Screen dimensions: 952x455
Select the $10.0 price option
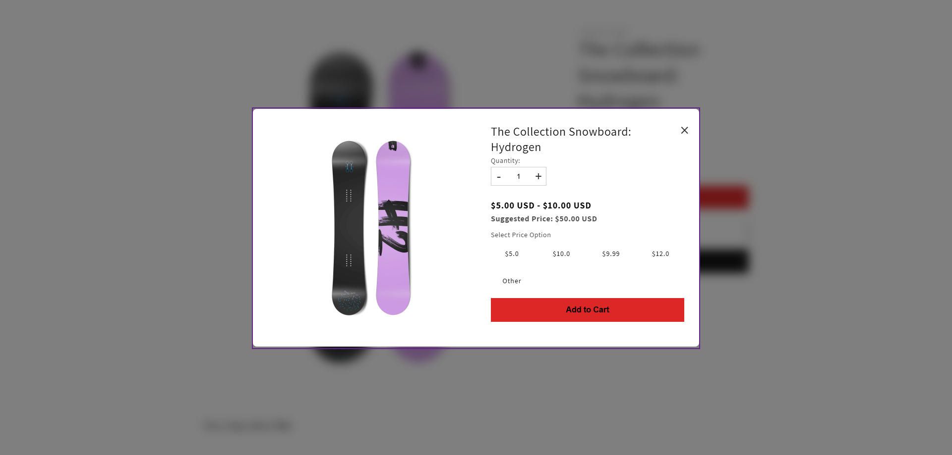click(x=561, y=254)
